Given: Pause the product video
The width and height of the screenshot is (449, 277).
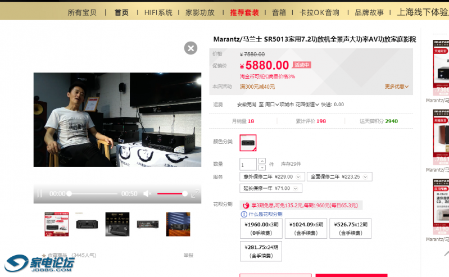Looking at the screenshot, I should coord(40,194).
